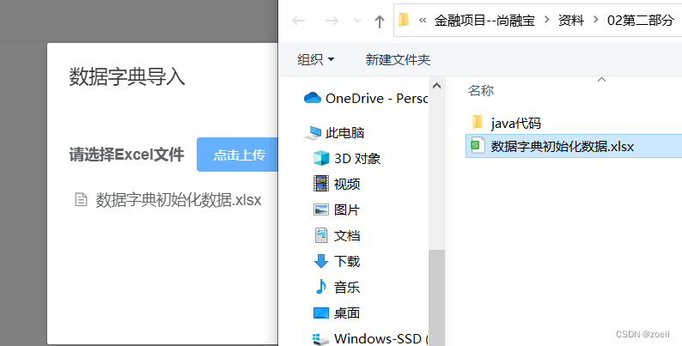Click the Windows-SSD drive icon
The width and height of the screenshot is (682, 346).
[x=321, y=339]
